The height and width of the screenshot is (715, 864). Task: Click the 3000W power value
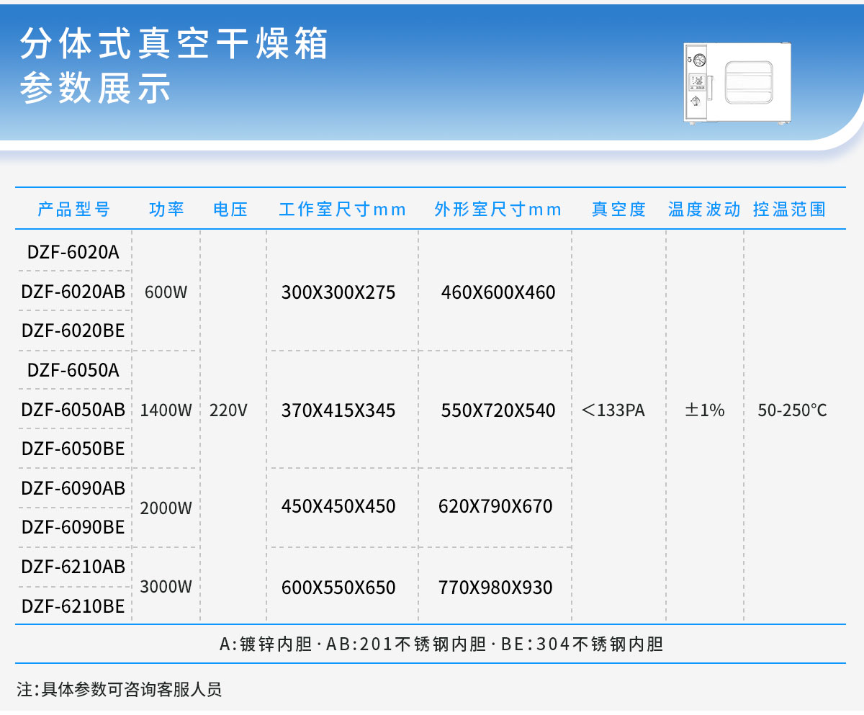point(166,586)
